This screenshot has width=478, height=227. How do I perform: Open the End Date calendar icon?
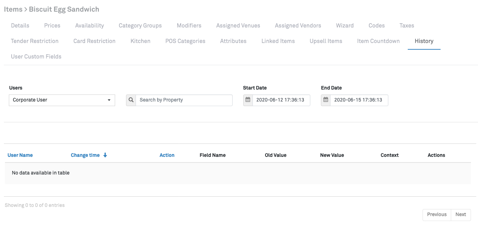[325, 100]
